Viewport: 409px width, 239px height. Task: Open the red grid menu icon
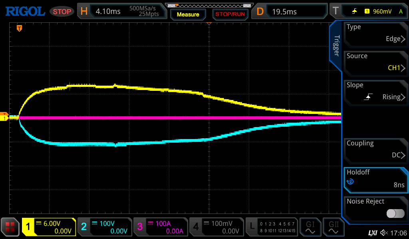(10, 227)
